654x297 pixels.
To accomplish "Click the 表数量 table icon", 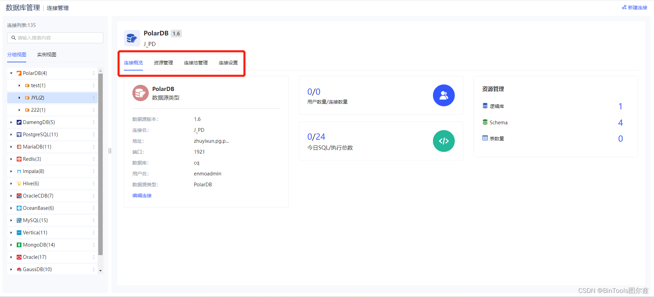I will (485, 138).
